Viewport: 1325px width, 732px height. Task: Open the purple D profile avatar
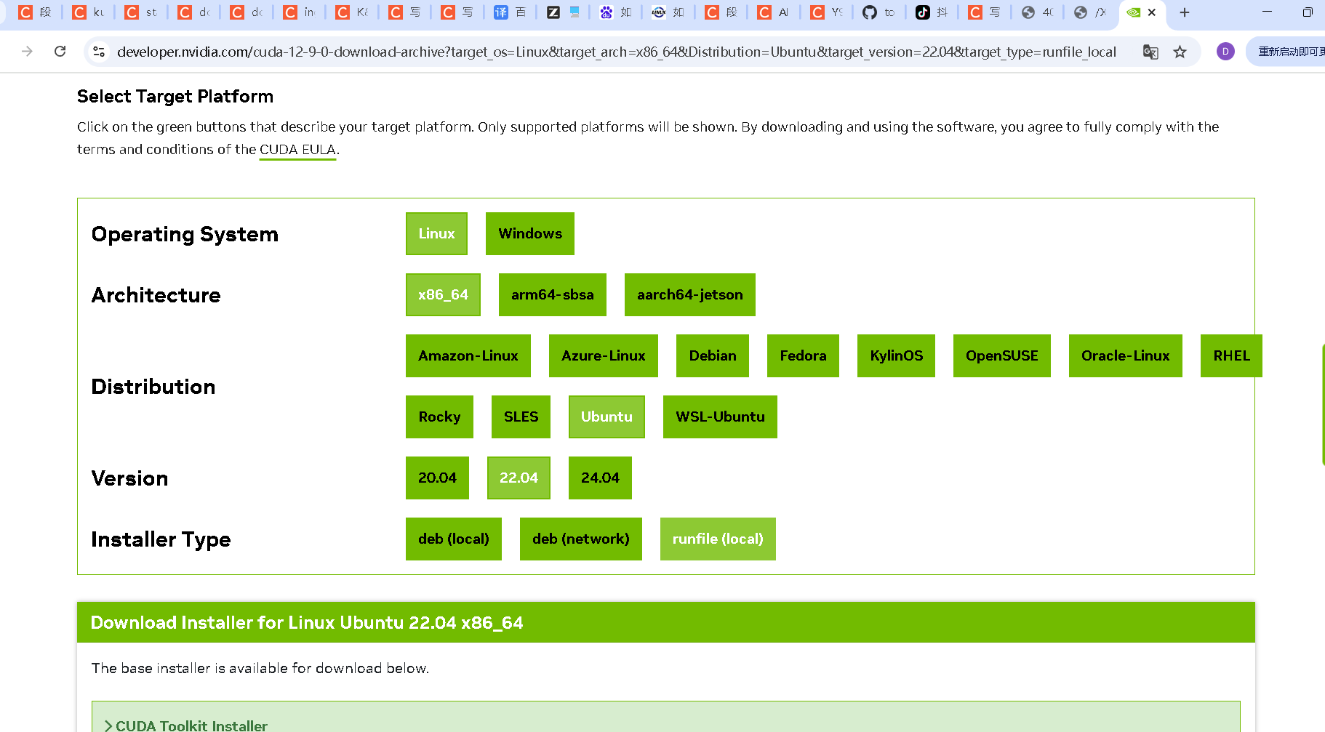[x=1225, y=52]
